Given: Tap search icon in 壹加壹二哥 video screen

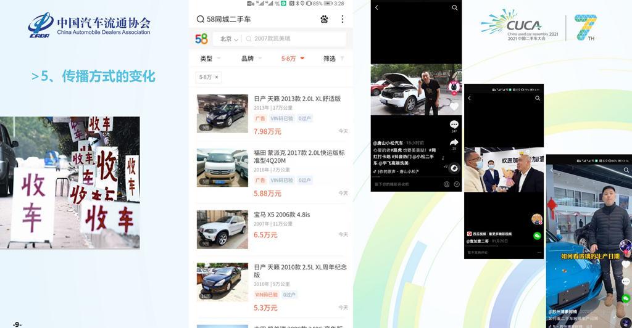Looking at the screenshot, I should (x=538, y=98).
